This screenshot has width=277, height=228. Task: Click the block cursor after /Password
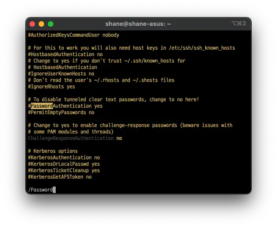(54, 190)
